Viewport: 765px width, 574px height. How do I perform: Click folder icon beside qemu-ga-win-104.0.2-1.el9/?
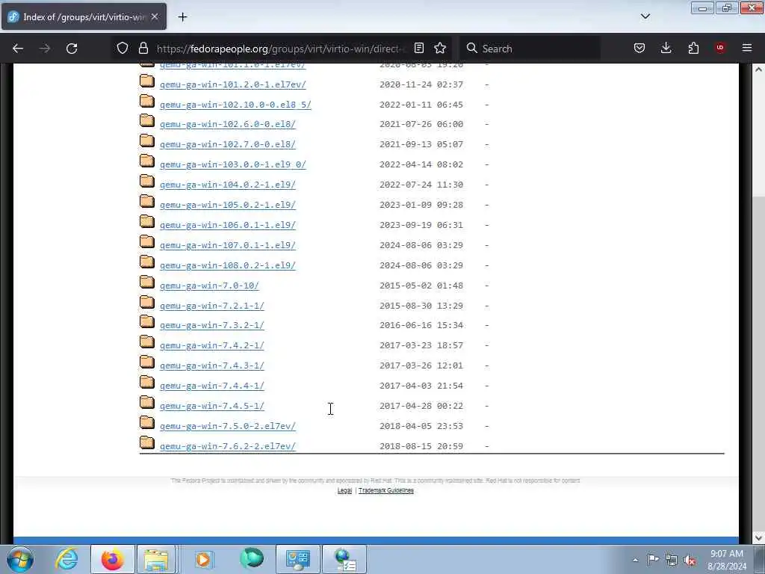[x=147, y=181]
